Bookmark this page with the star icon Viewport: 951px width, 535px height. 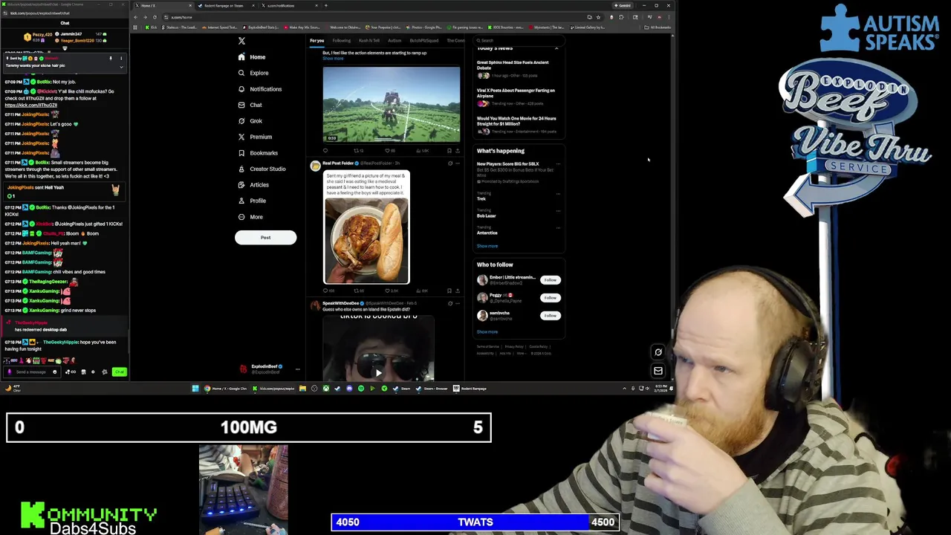coord(598,17)
